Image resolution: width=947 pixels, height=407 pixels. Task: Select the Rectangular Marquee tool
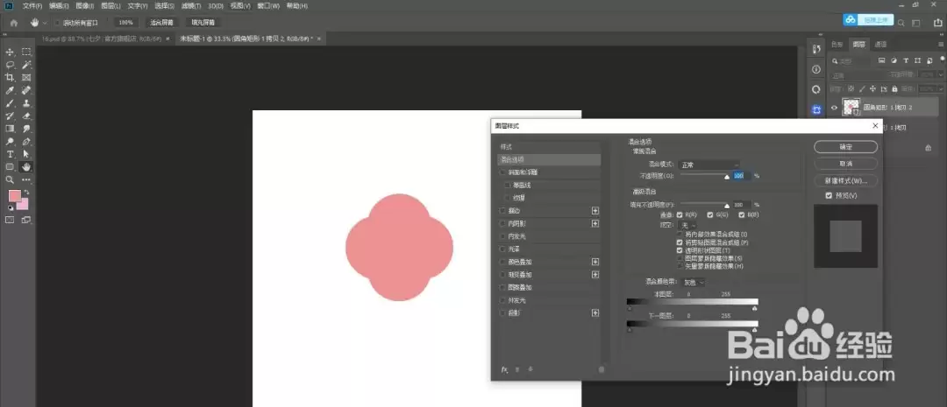[26, 52]
